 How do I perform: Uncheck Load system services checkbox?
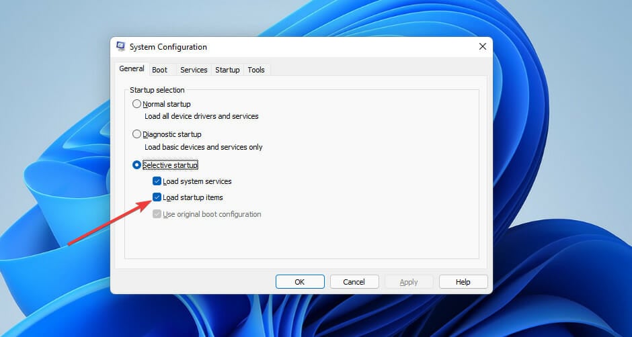click(157, 181)
